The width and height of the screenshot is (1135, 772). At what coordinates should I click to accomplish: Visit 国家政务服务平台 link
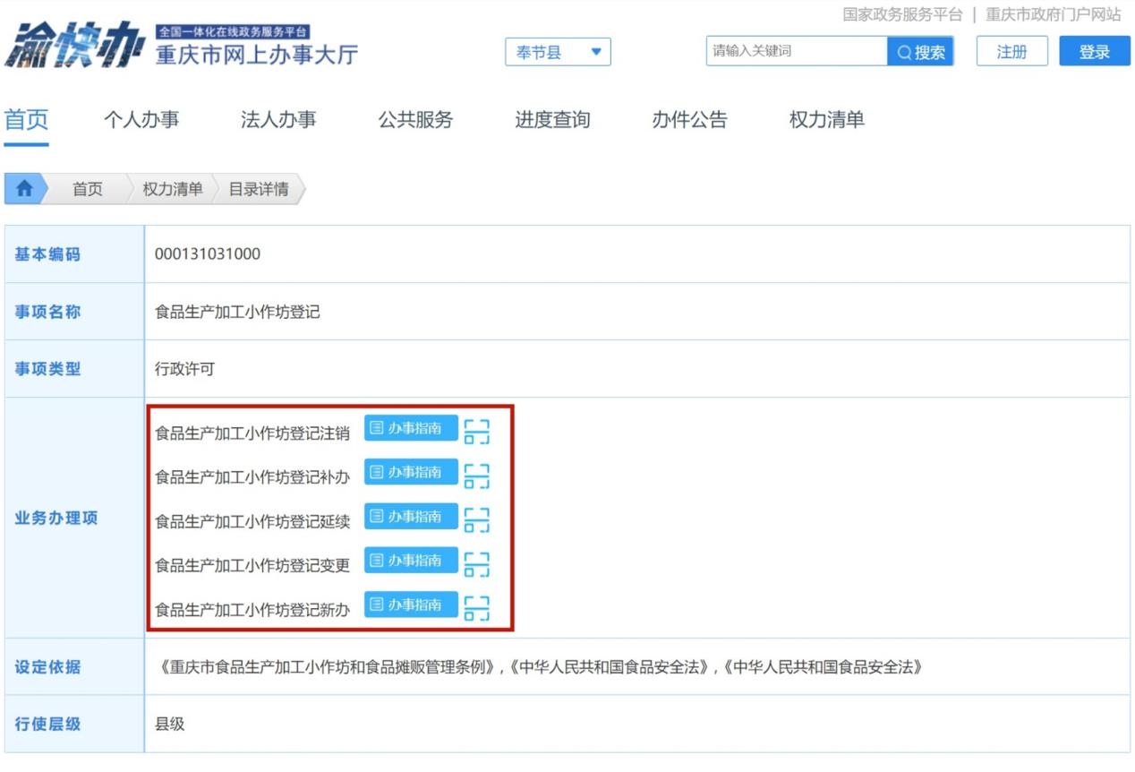pyautogui.click(x=902, y=14)
